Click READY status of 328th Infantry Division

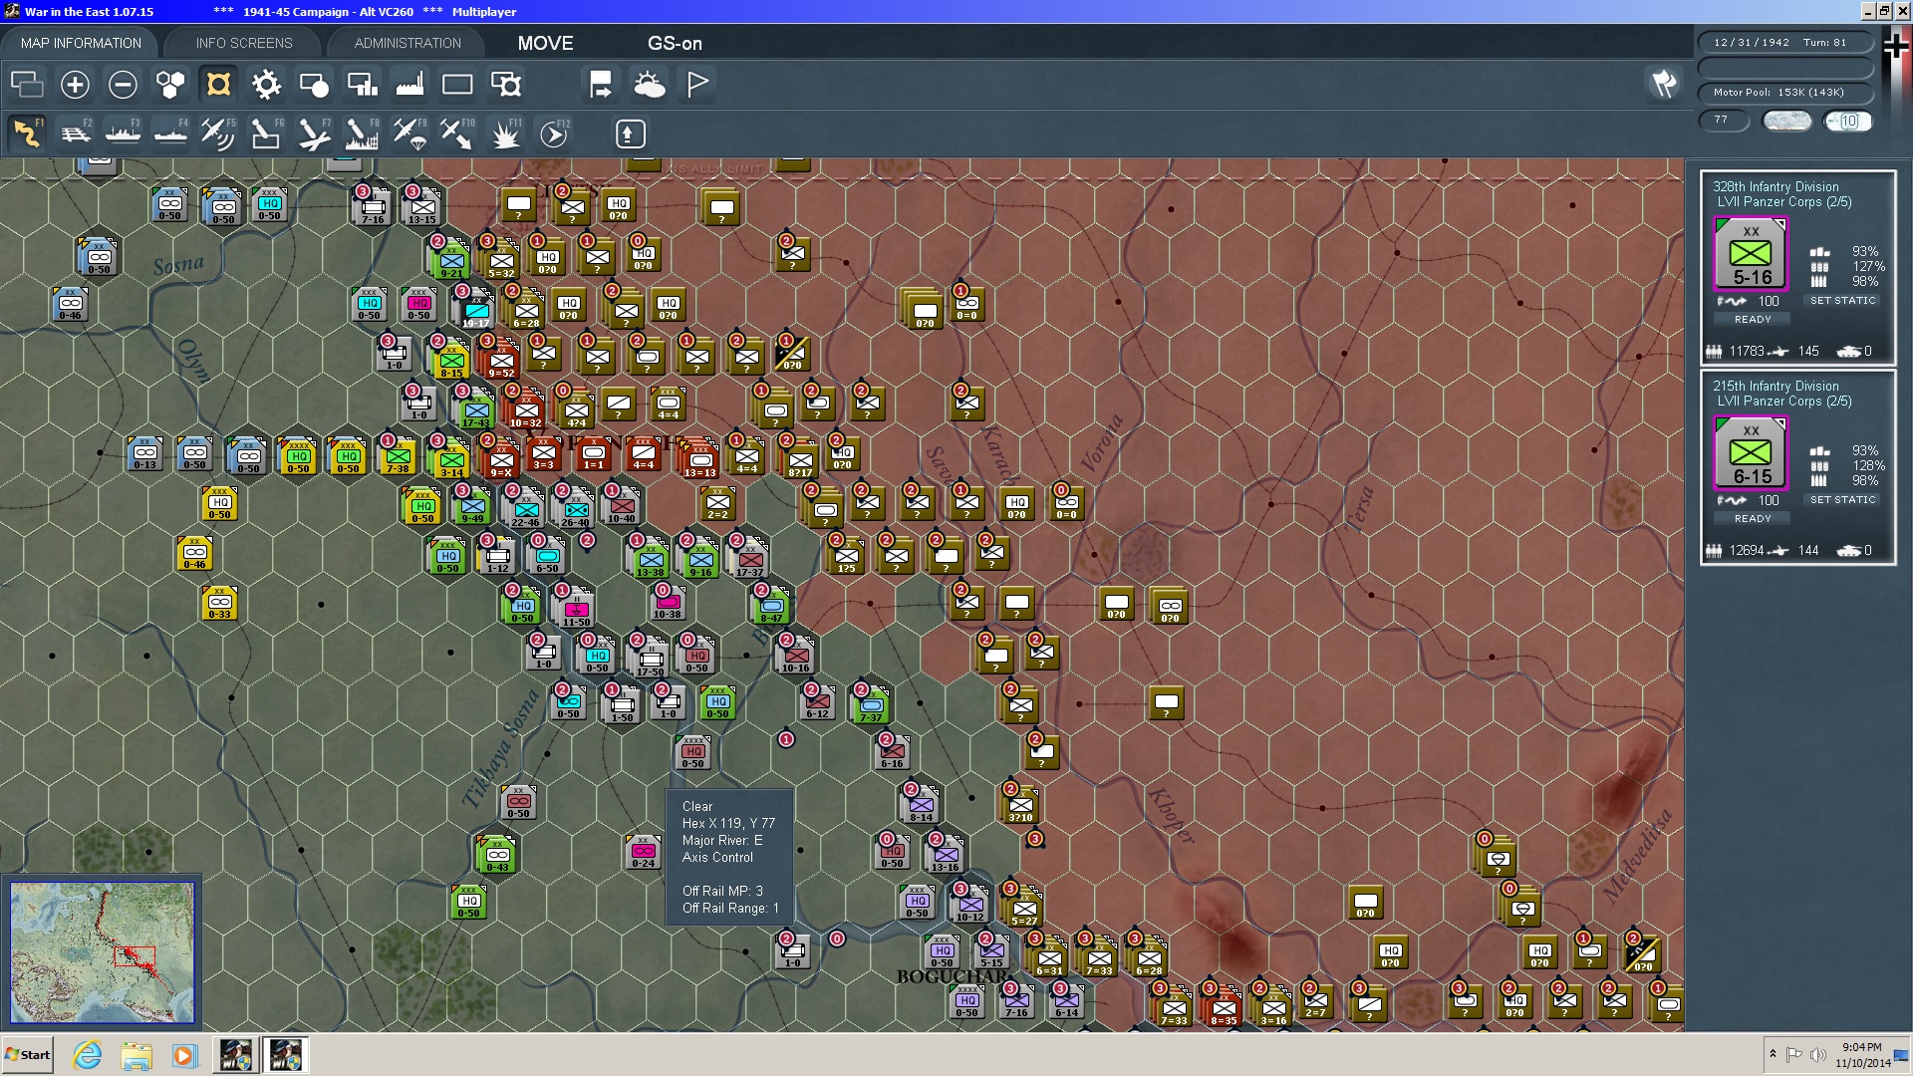pos(1753,320)
